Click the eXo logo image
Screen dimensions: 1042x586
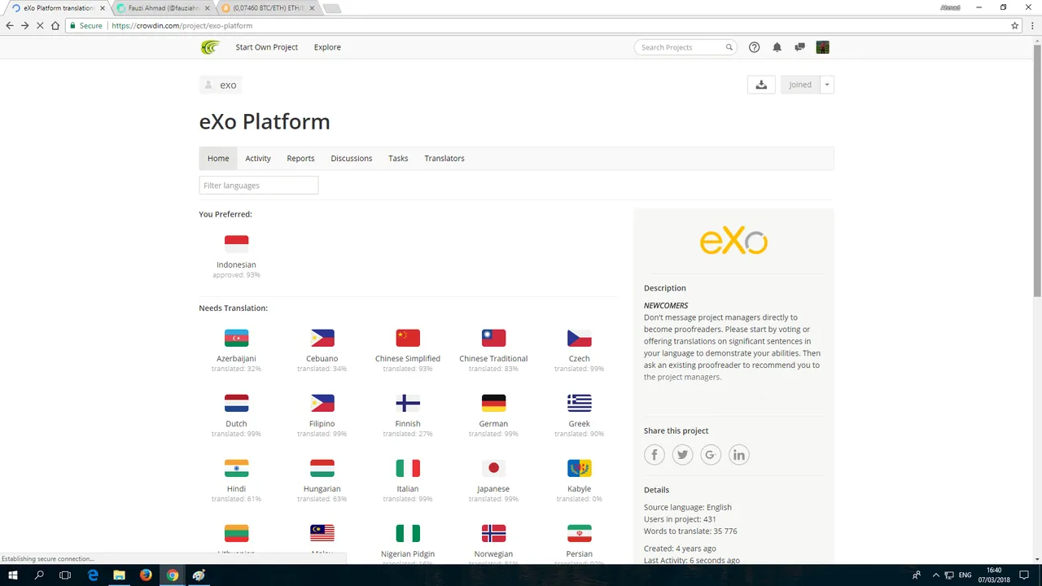733,242
